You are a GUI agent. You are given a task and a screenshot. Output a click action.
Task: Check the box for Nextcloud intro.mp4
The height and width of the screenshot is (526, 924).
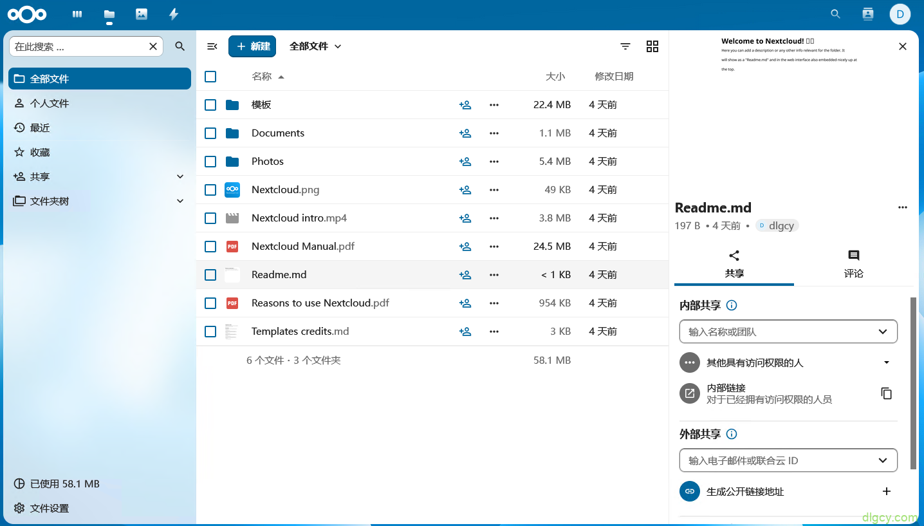pyautogui.click(x=210, y=218)
